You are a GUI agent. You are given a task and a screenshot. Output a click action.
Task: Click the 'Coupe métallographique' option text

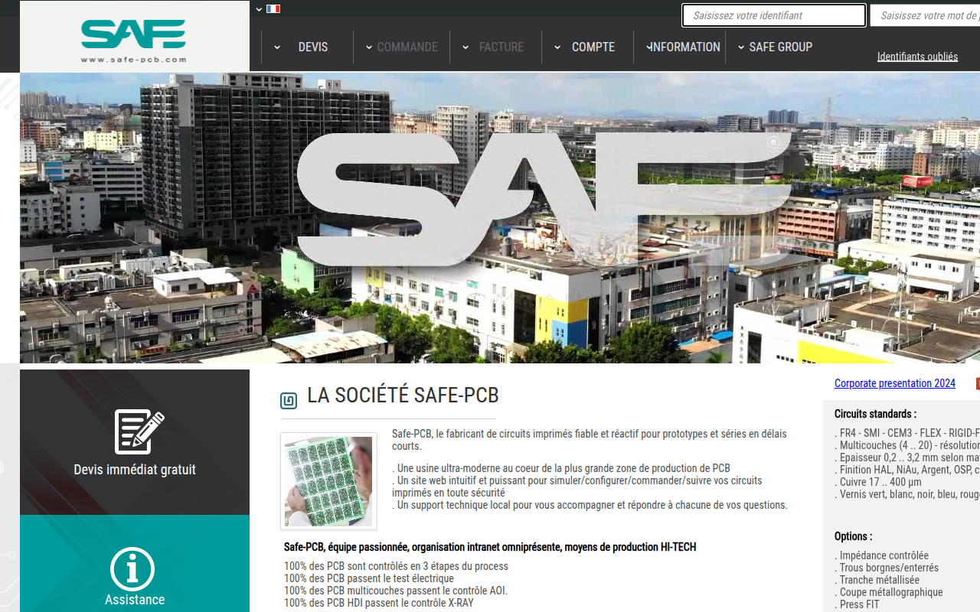click(x=889, y=592)
